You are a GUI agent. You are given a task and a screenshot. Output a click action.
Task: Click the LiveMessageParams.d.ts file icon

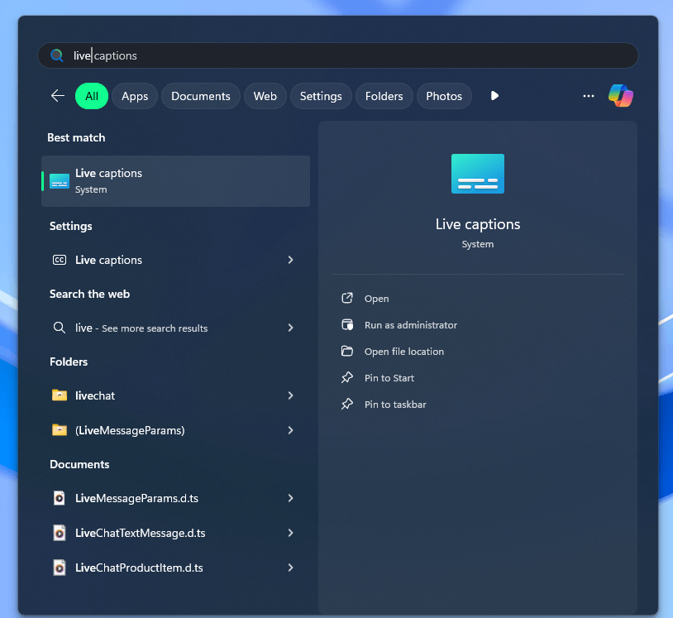point(60,498)
